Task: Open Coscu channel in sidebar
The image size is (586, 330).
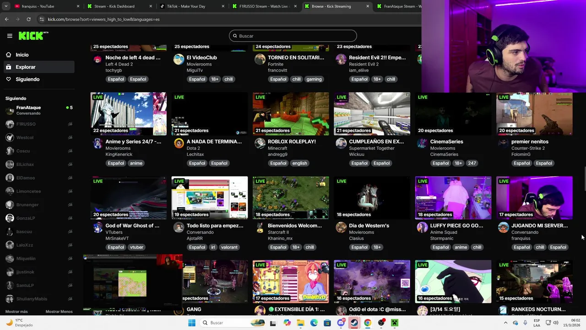Action: click(x=39, y=151)
